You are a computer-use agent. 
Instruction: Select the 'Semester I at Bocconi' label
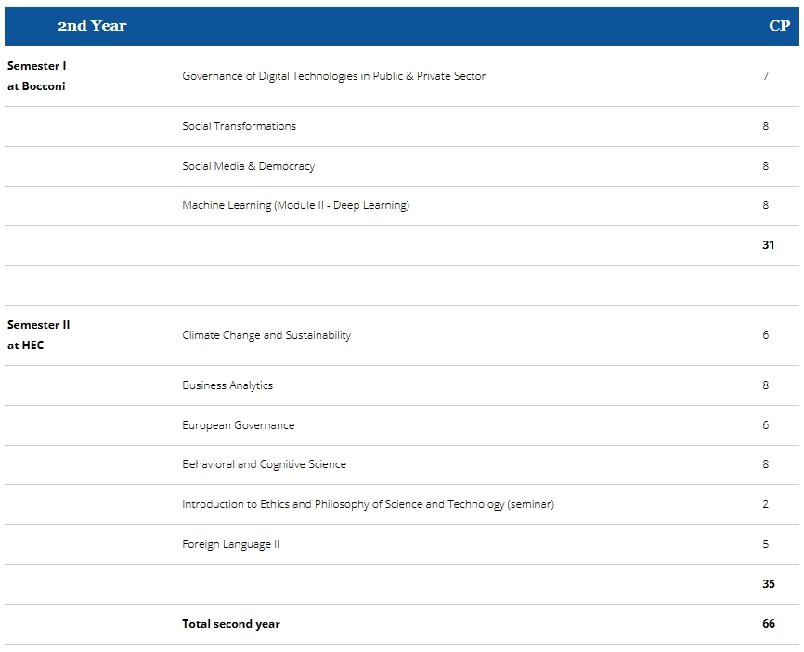pos(36,76)
